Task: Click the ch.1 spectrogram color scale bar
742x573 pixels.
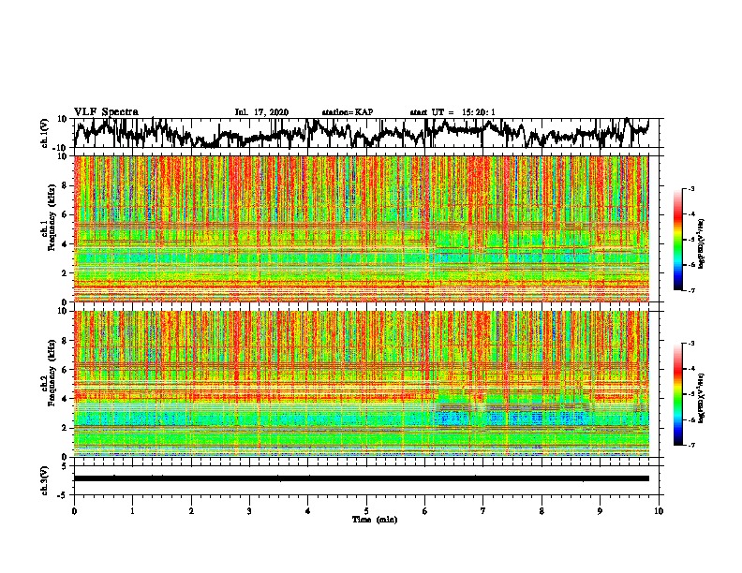Action: (x=677, y=240)
